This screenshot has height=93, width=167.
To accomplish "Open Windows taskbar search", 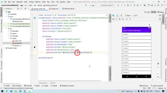I will (x=7, y=91).
